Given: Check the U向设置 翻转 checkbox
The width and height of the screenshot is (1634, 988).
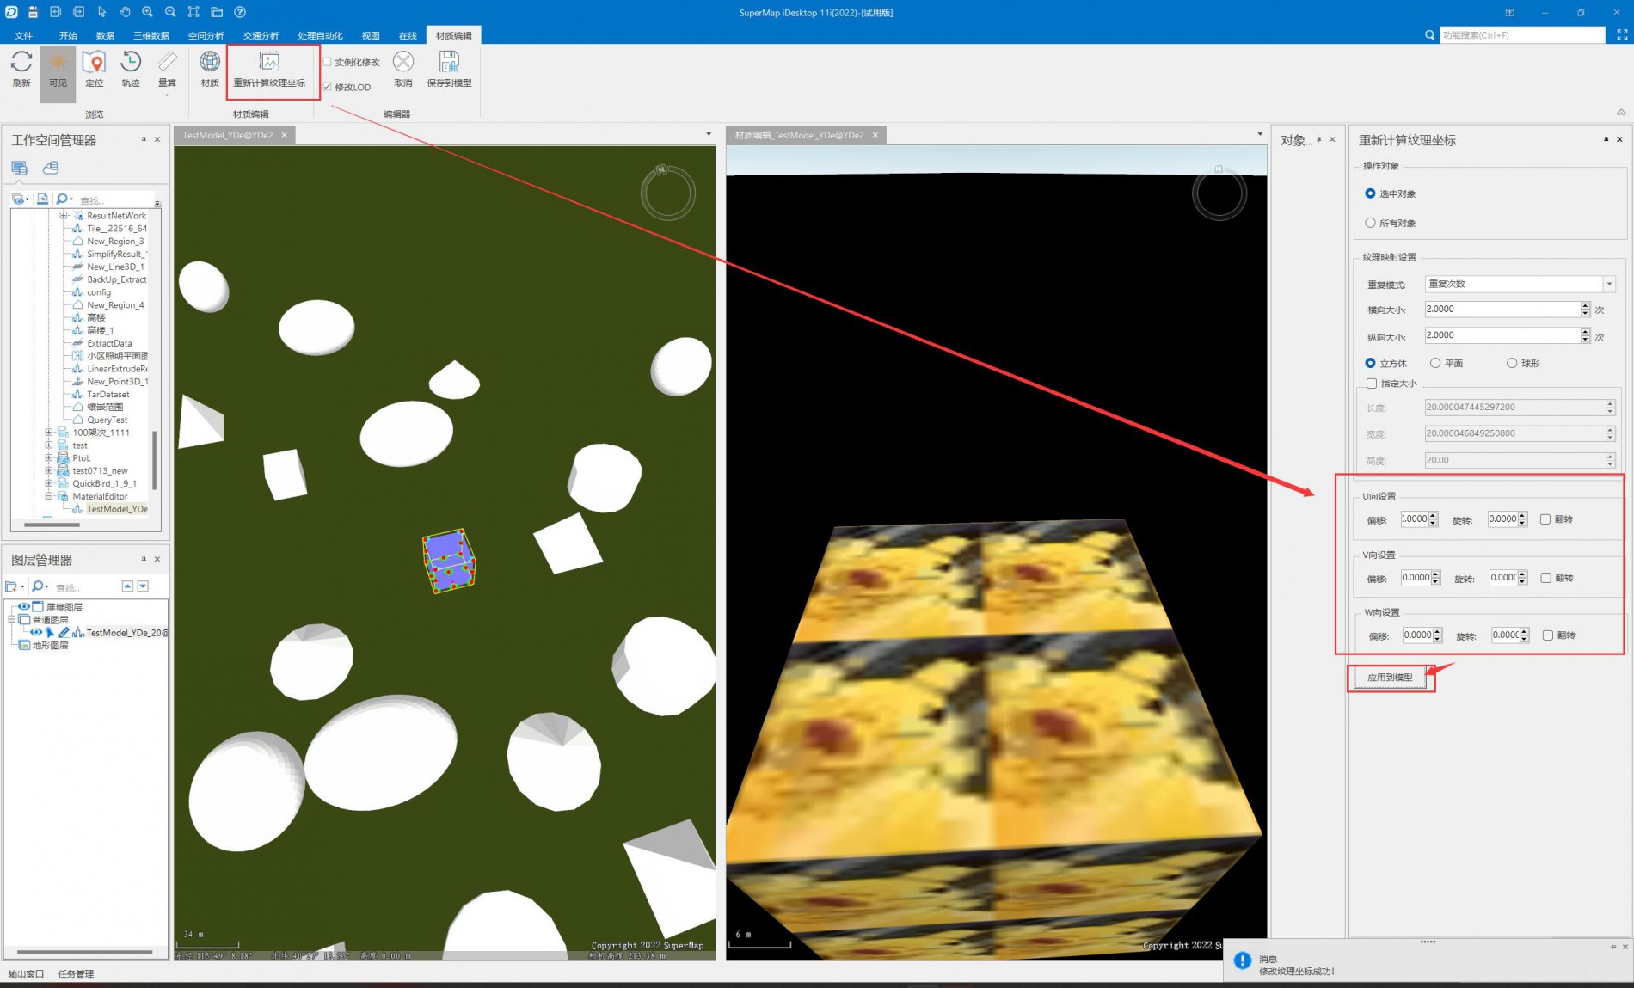Looking at the screenshot, I should (x=1545, y=519).
